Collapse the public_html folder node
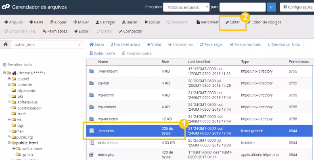This screenshot has width=314, height=160. pyautogui.click(x=9, y=143)
